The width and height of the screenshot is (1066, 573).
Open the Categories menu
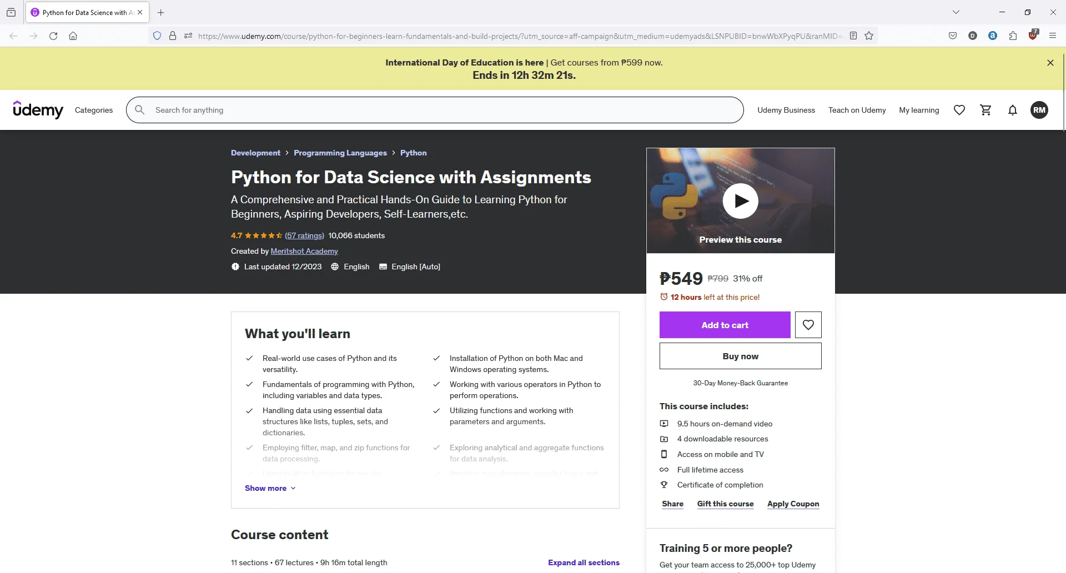click(94, 110)
